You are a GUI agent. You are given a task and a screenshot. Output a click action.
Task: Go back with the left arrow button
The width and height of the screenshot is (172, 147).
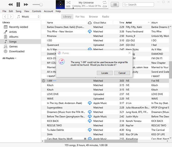tap(5, 17)
